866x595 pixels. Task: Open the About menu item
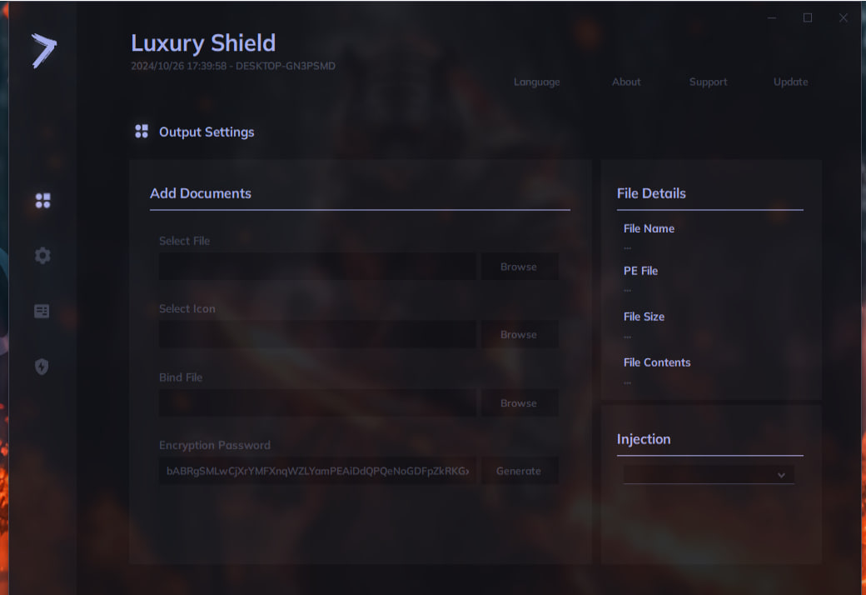[626, 82]
